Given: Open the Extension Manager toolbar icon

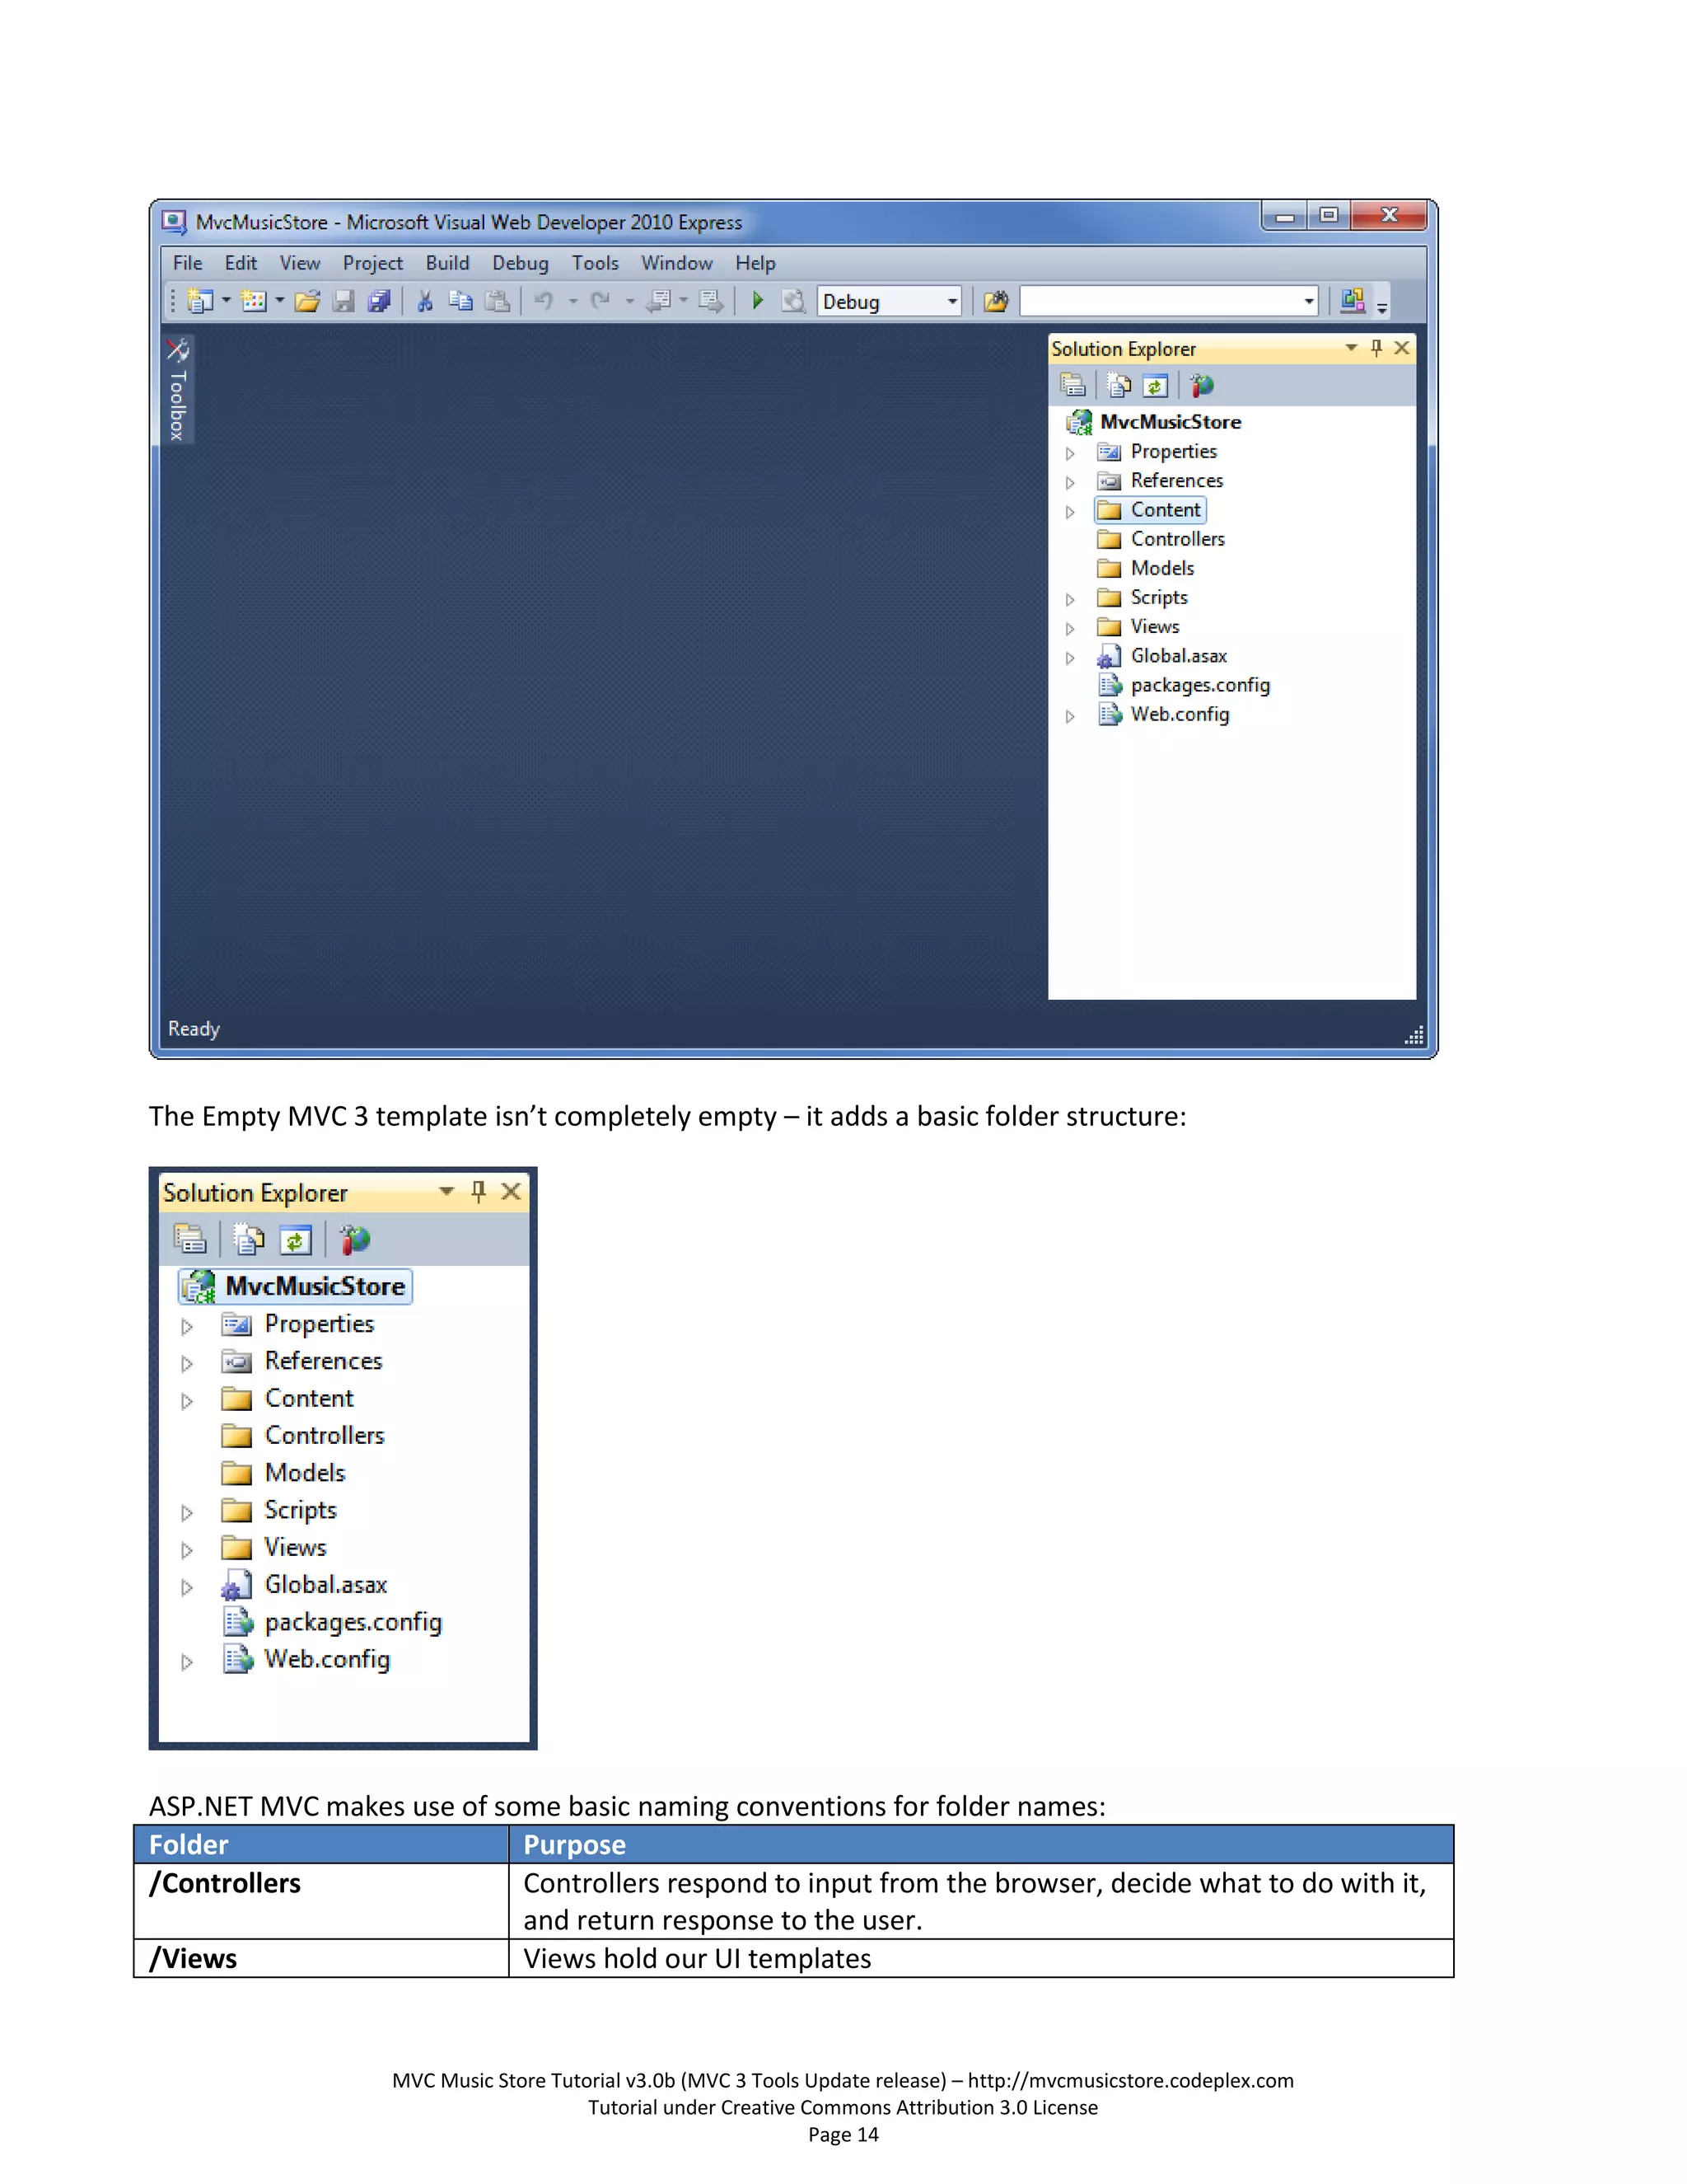Looking at the screenshot, I should [x=1353, y=301].
